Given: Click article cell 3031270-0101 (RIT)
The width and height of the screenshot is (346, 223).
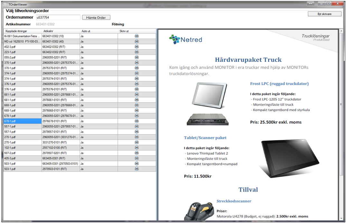Looking at the screenshot, I should tap(61, 142).
